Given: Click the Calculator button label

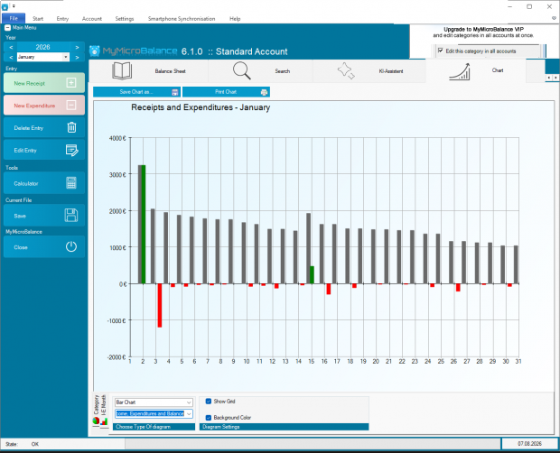Looking at the screenshot, I should [25, 183].
